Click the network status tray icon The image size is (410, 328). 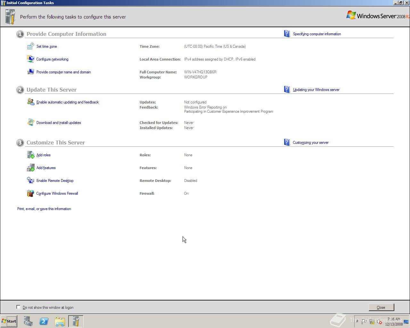point(372,322)
